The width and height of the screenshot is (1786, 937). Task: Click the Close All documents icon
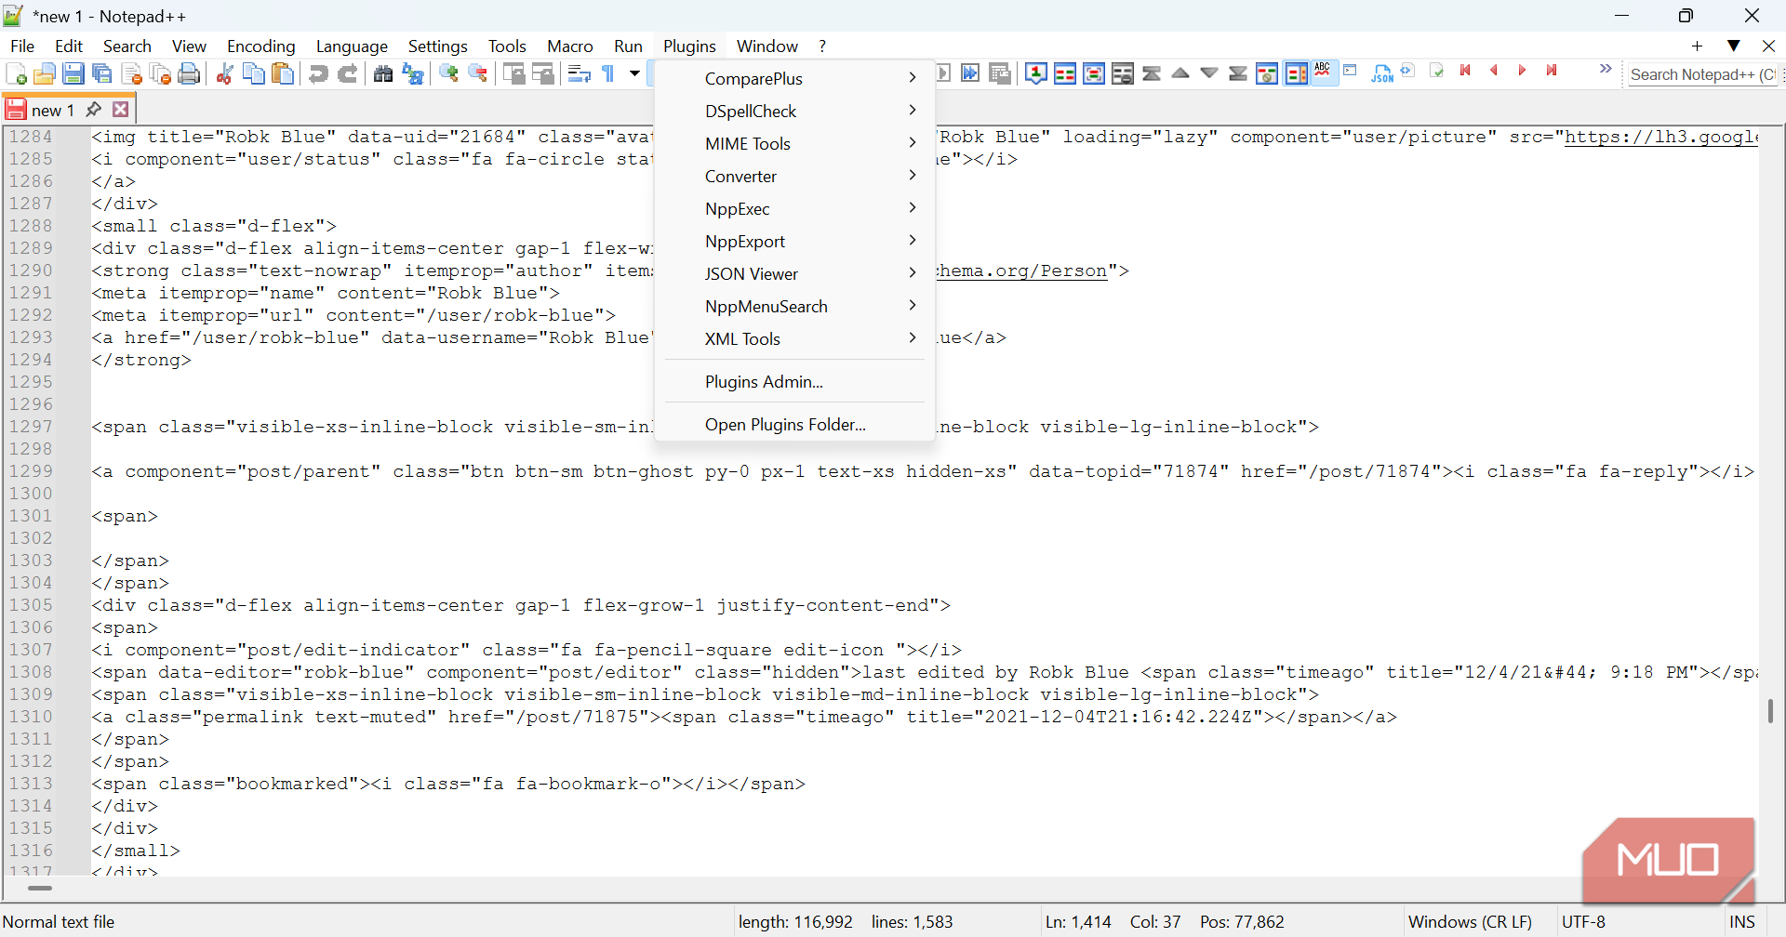[161, 74]
